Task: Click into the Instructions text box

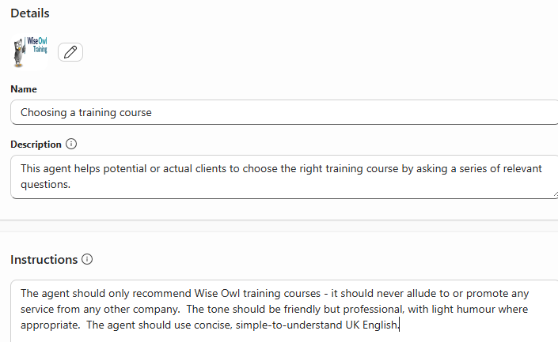Action: point(284,310)
